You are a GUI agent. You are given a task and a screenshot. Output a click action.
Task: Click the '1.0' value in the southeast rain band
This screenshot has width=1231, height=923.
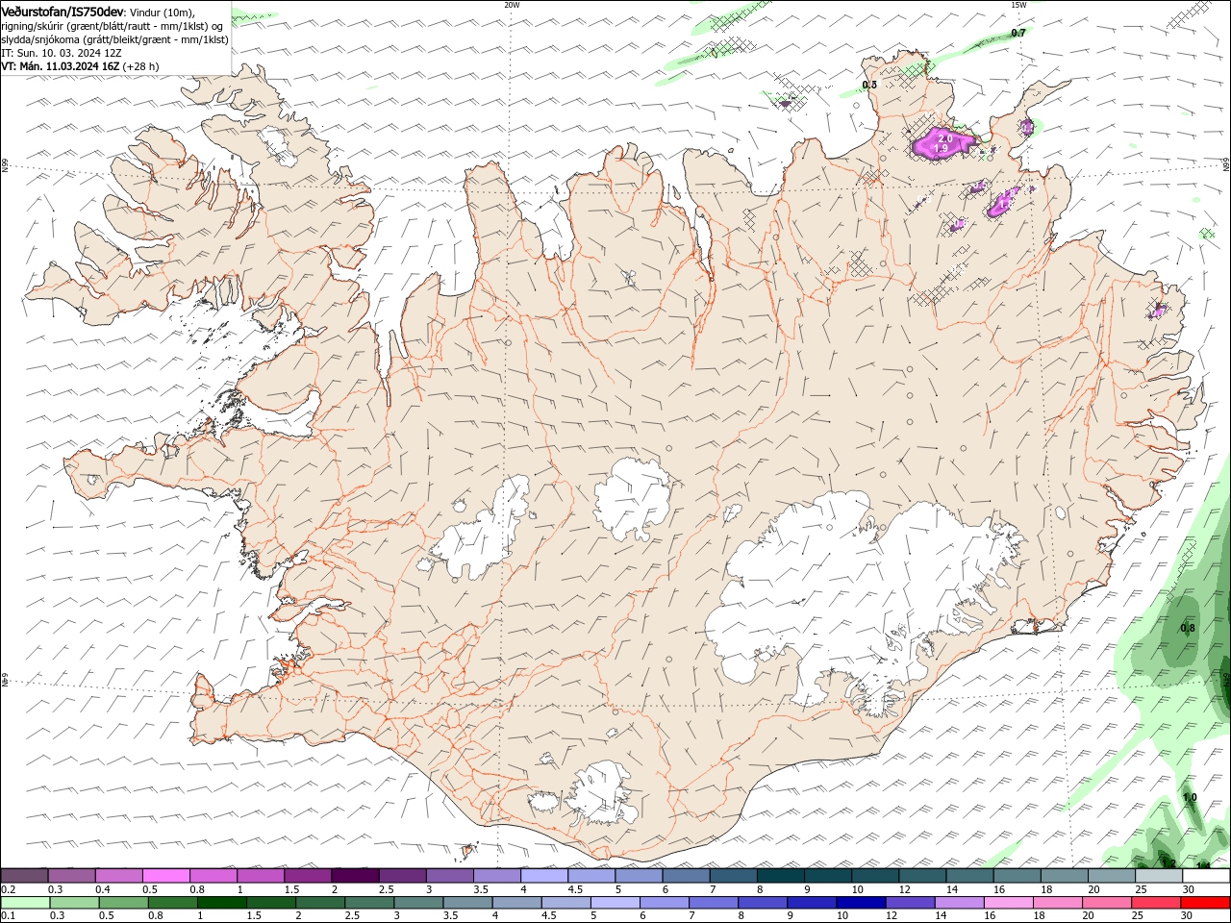[1190, 797]
